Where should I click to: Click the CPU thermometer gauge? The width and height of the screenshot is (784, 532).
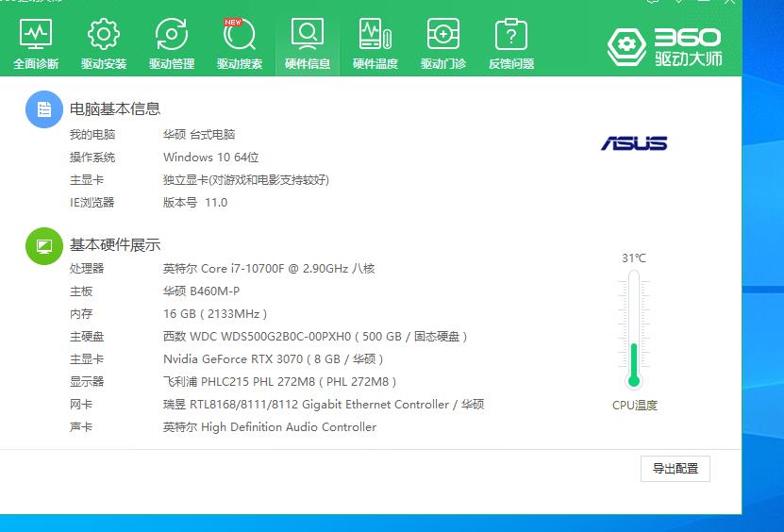[634, 329]
